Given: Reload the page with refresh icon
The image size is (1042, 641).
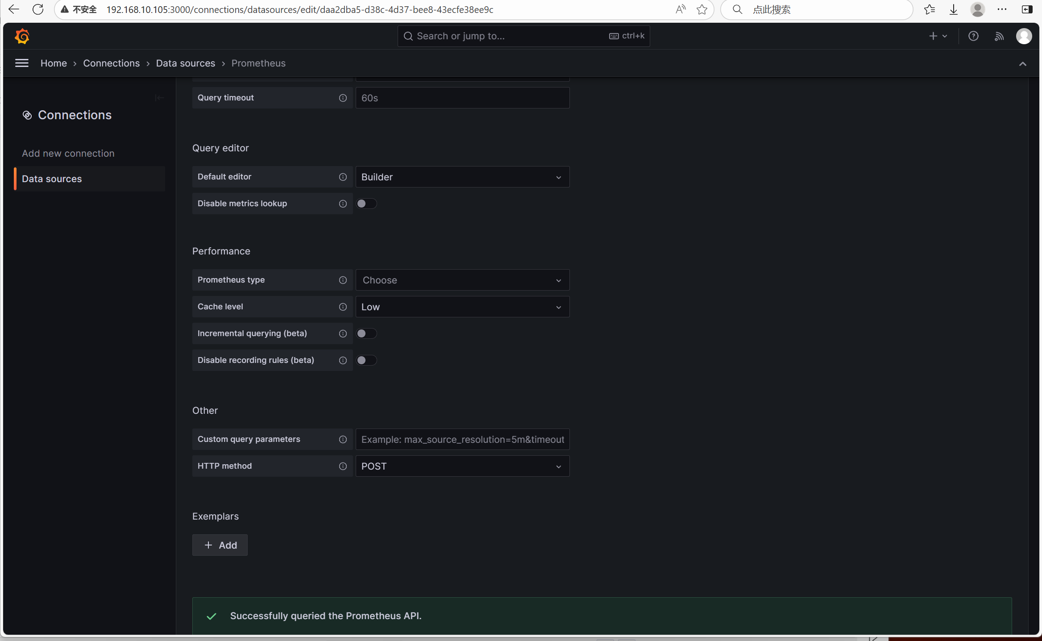Looking at the screenshot, I should tap(38, 9).
